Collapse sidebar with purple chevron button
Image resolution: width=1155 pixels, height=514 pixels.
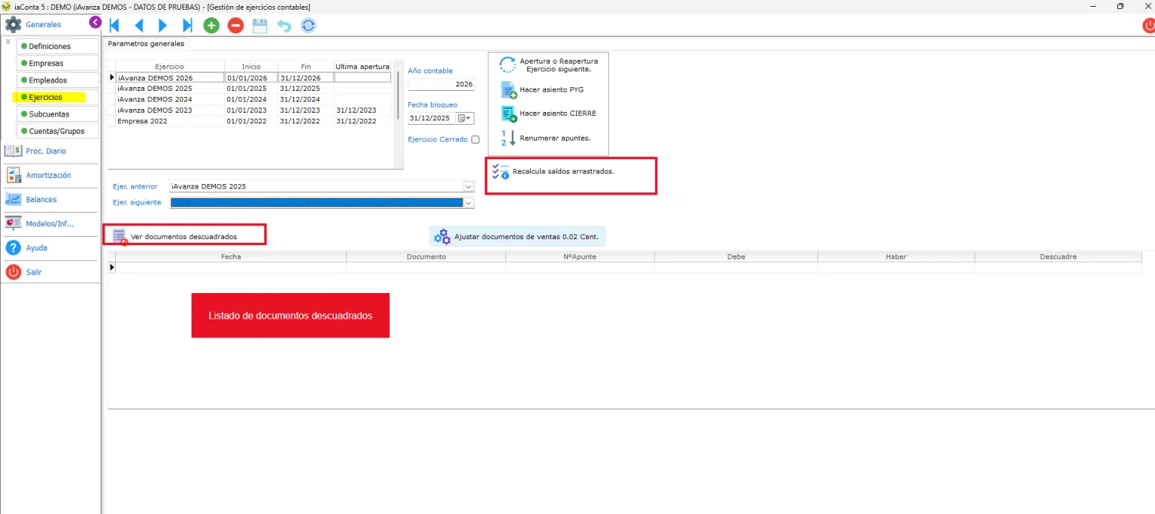[x=95, y=23]
